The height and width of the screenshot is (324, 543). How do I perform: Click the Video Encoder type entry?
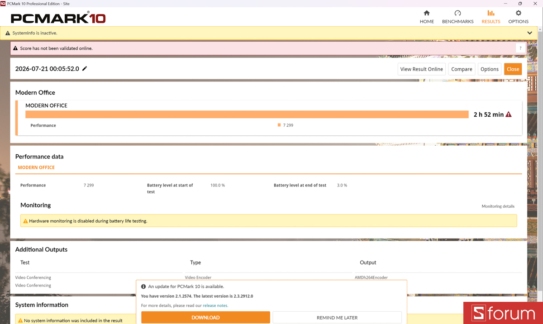coord(198,277)
